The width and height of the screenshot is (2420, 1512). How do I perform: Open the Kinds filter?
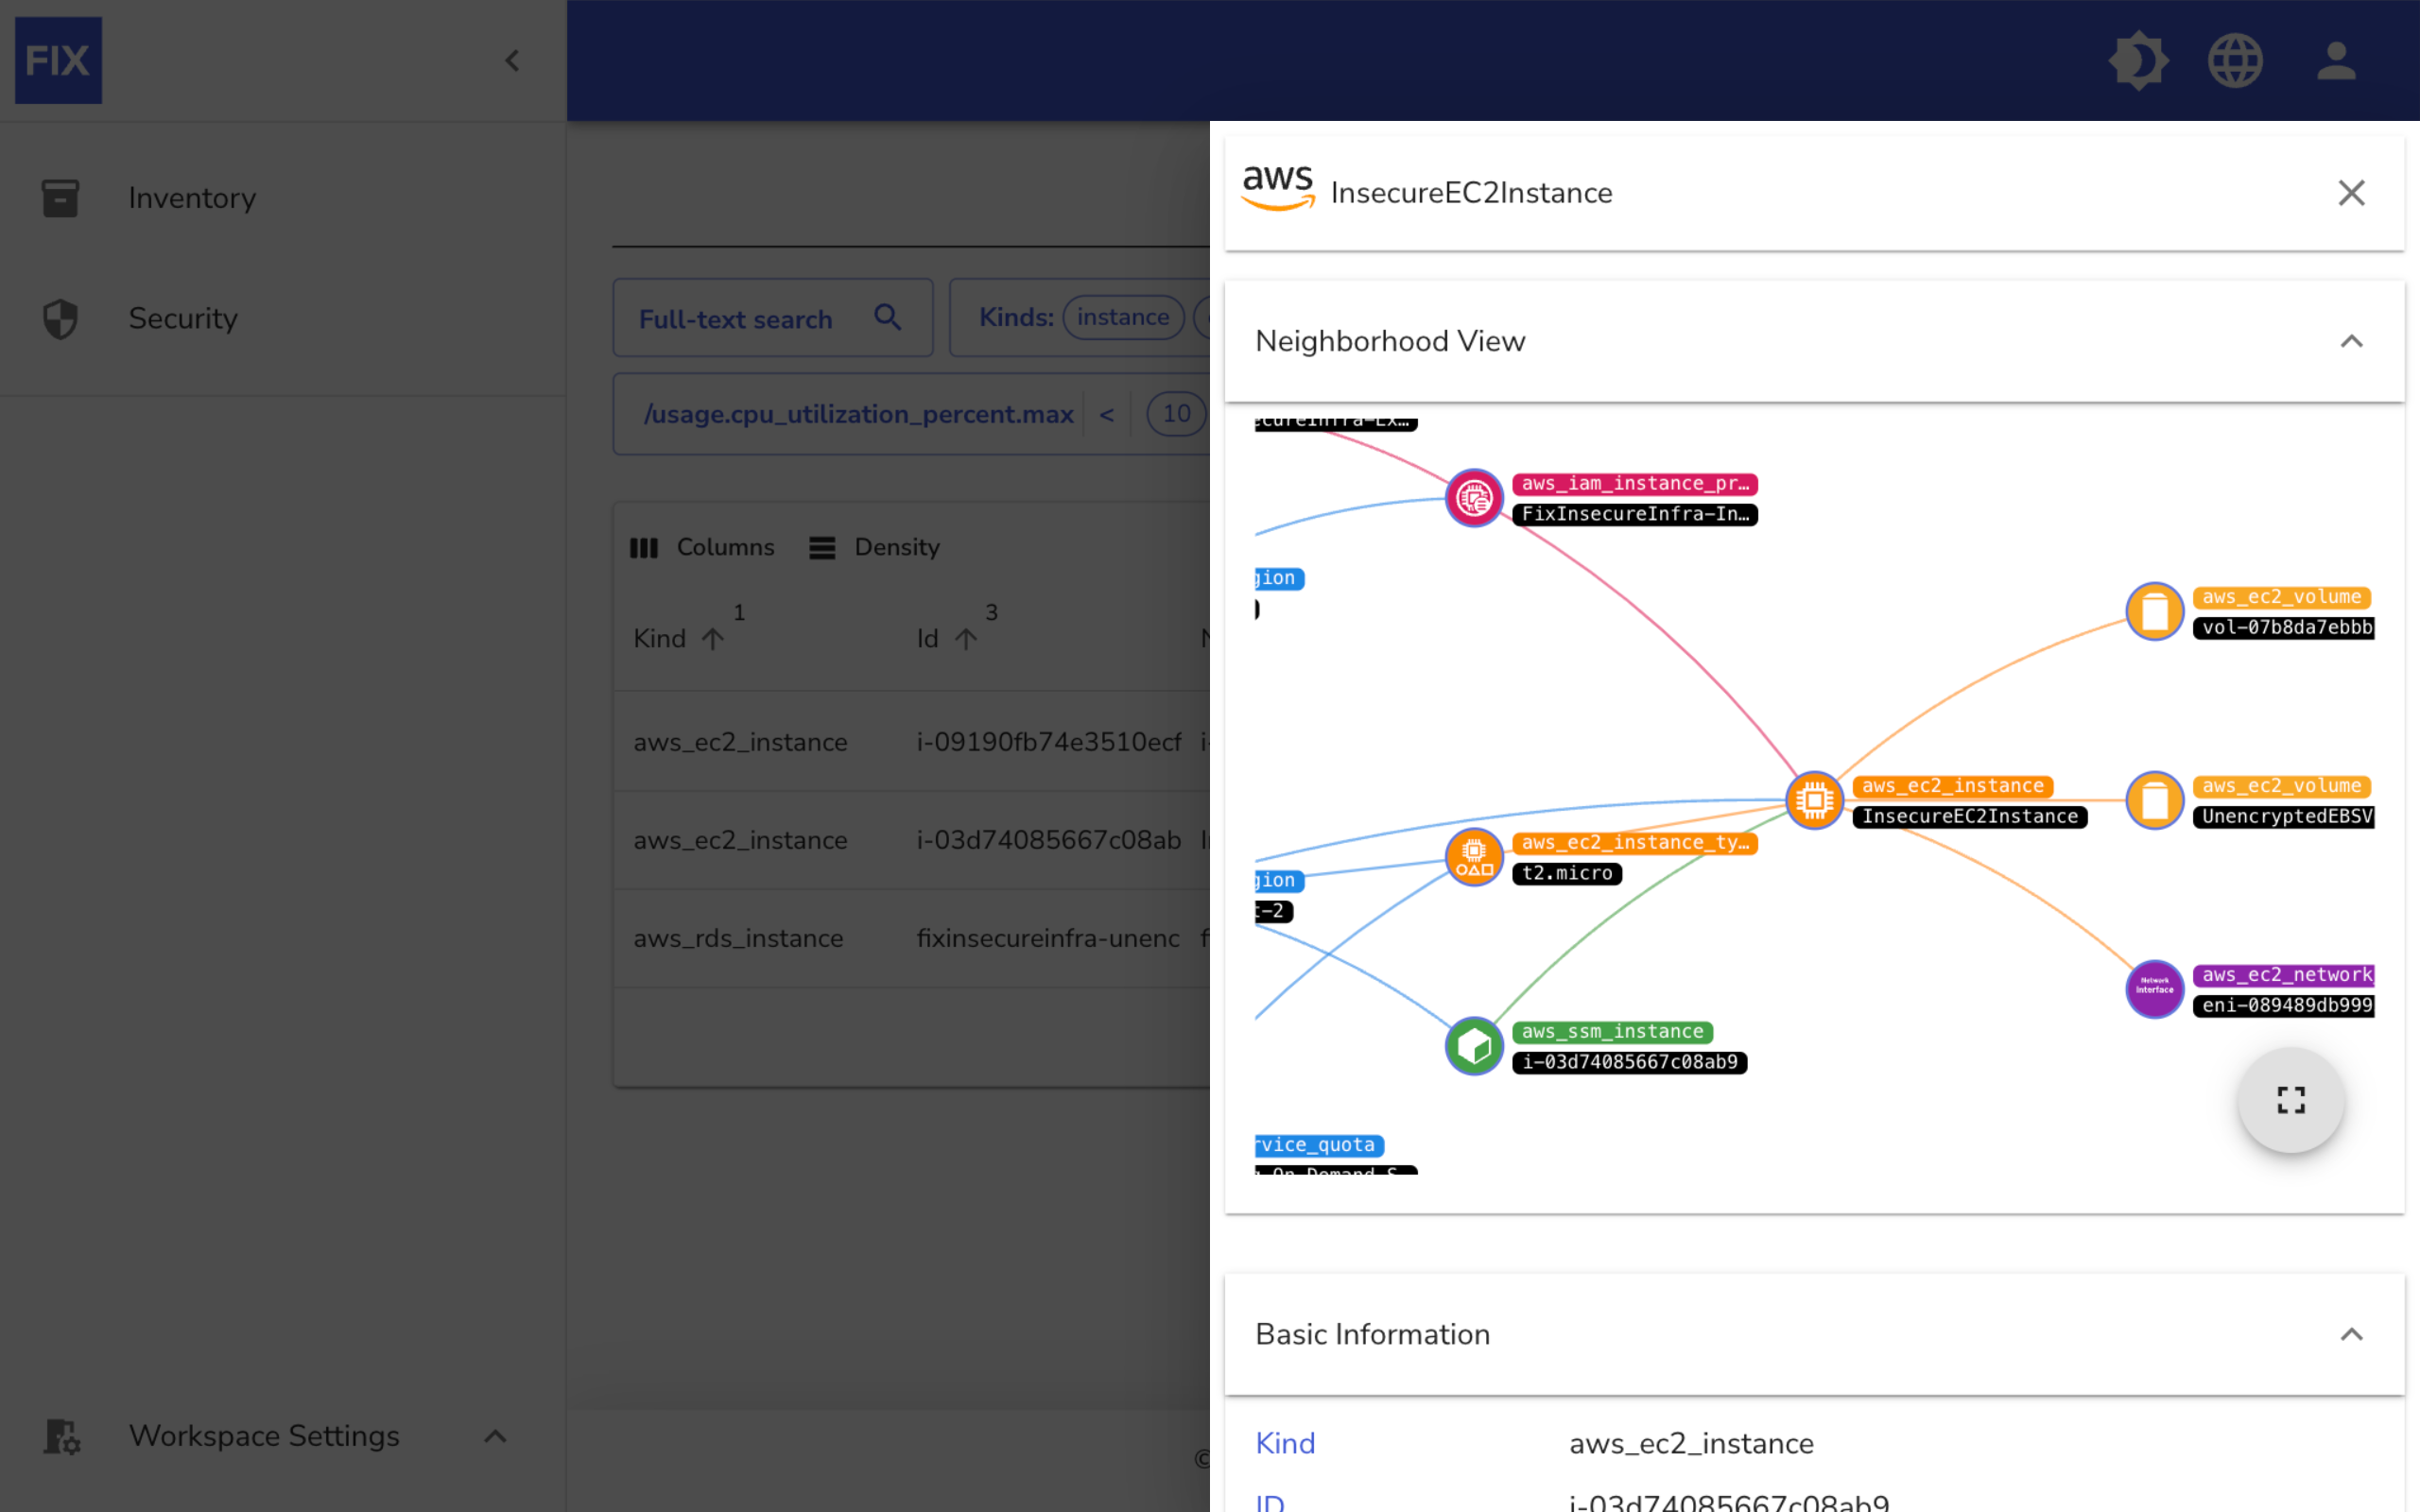[x=1016, y=317]
